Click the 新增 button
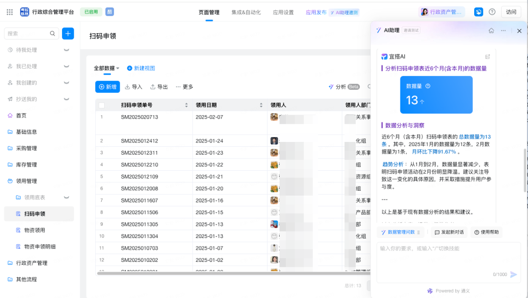 [x=108, y=86]
